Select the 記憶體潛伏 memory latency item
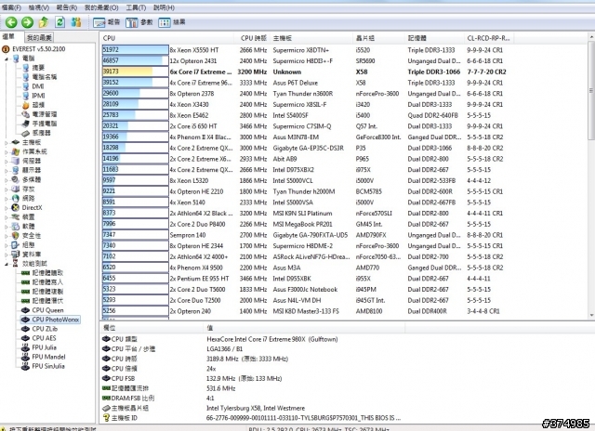Screen dimensions: 595x431 [x=47, y=301]
